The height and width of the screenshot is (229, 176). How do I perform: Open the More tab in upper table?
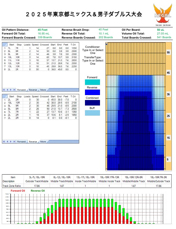click(x=43, y=90)
